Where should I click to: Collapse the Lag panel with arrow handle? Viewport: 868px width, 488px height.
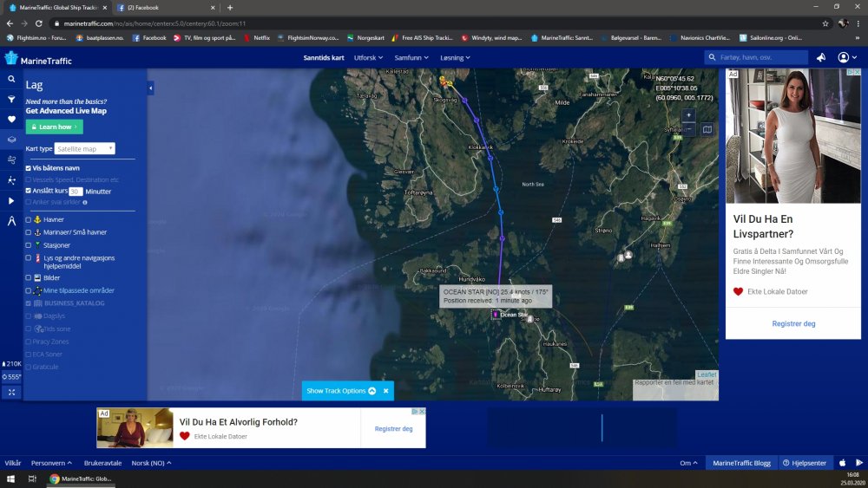150,88
